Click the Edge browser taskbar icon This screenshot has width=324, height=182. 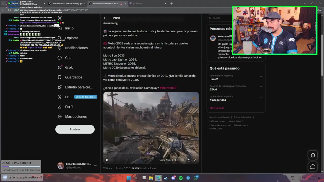pos(158,178)
